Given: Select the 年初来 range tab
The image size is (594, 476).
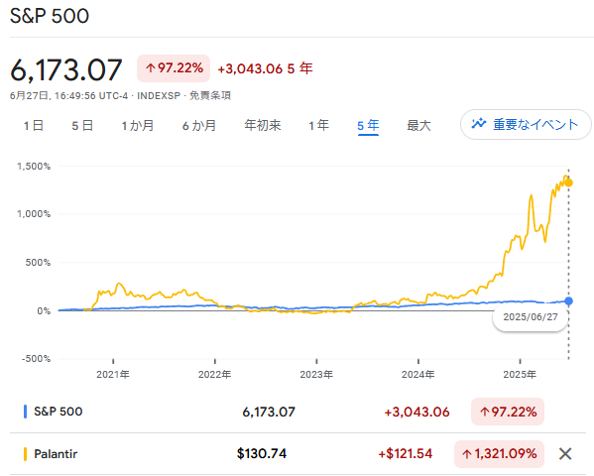Looking at the screenshot, I should [x=263, y=125].
